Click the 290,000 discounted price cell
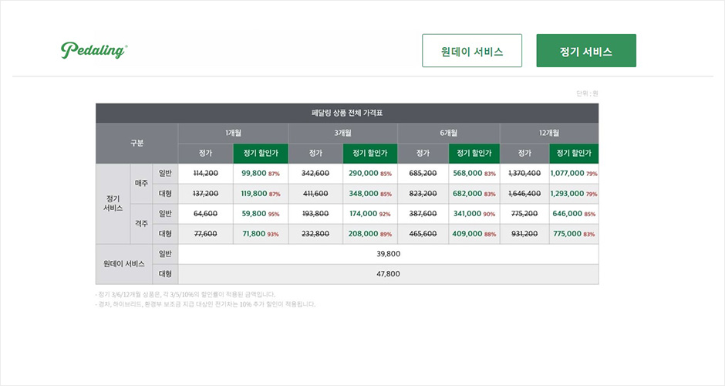The width and height of the screenshot is (725, 386). (x=369, y=174)
